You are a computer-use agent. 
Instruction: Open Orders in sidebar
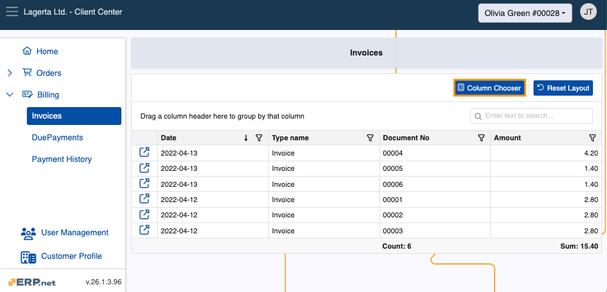pyautogui.click(x=49, y=73)
